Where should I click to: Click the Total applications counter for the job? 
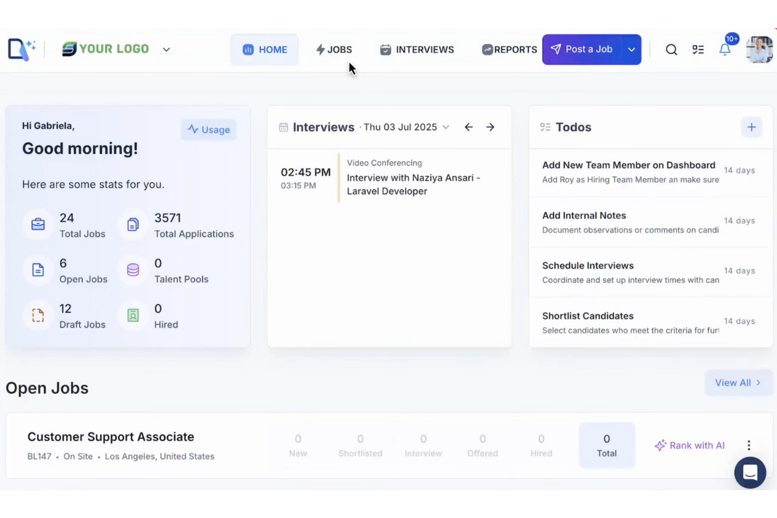pos(606,445)
